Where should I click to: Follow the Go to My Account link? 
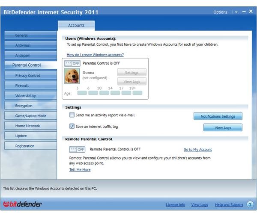[197, 149]
